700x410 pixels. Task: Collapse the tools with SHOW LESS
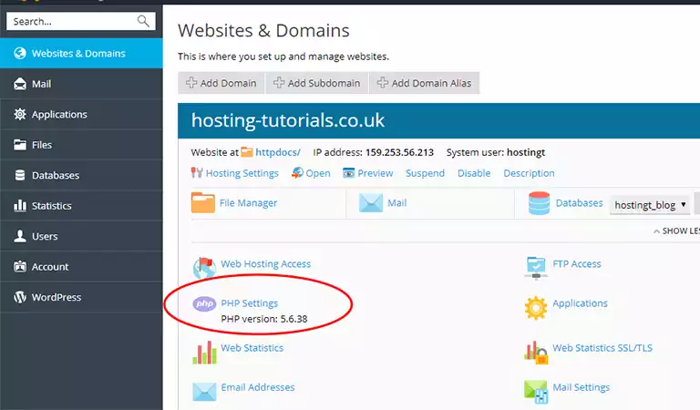pos(676,231)
